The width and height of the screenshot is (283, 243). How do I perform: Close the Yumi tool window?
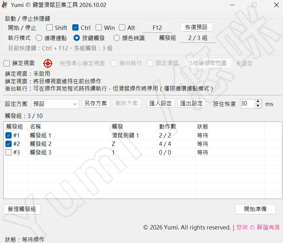276,5
